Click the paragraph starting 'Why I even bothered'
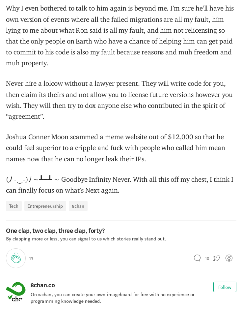Screen dimensions: 241x312 click(120, 36)
